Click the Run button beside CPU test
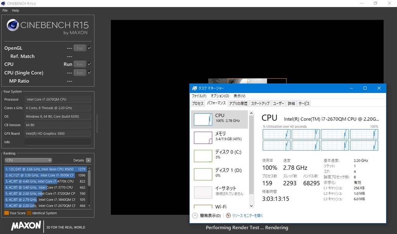 click(80, 64)
